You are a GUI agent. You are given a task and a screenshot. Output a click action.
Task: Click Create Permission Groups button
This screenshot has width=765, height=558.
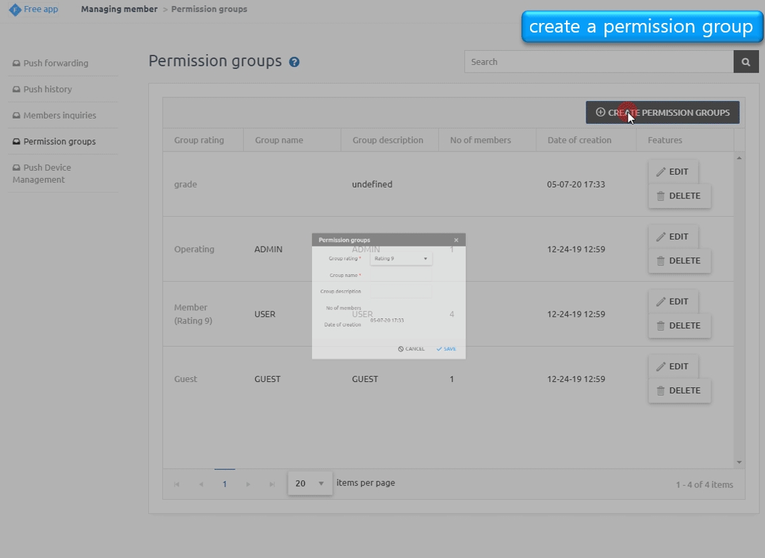point(663,112)
